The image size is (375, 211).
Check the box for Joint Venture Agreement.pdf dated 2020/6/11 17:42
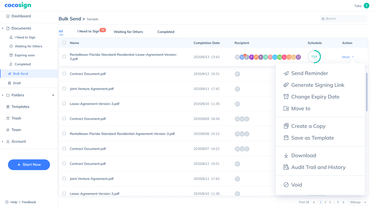64,89
